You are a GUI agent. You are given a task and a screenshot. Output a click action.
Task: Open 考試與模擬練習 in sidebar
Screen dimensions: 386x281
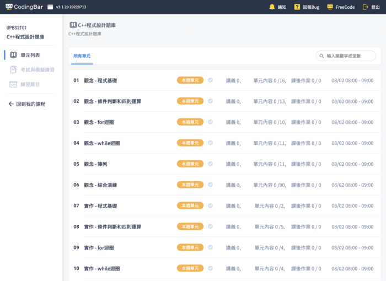[x=37, y=69]
